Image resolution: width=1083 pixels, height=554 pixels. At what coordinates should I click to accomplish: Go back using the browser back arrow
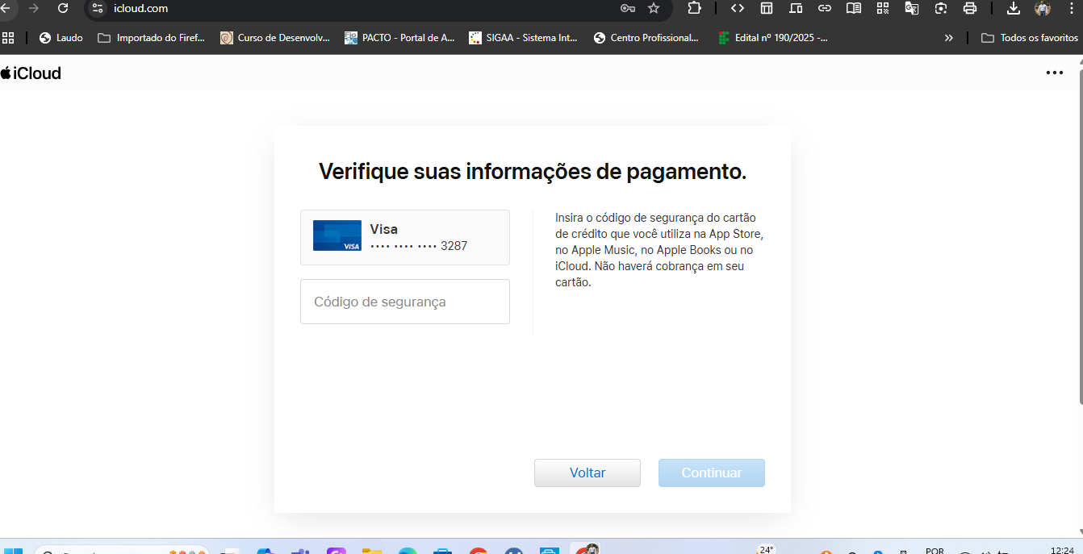(4, 8)
